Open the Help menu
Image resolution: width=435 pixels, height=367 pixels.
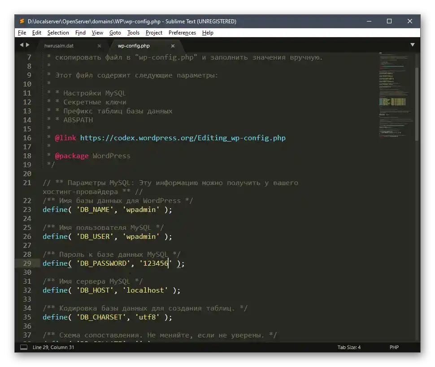tap(208, 33)
